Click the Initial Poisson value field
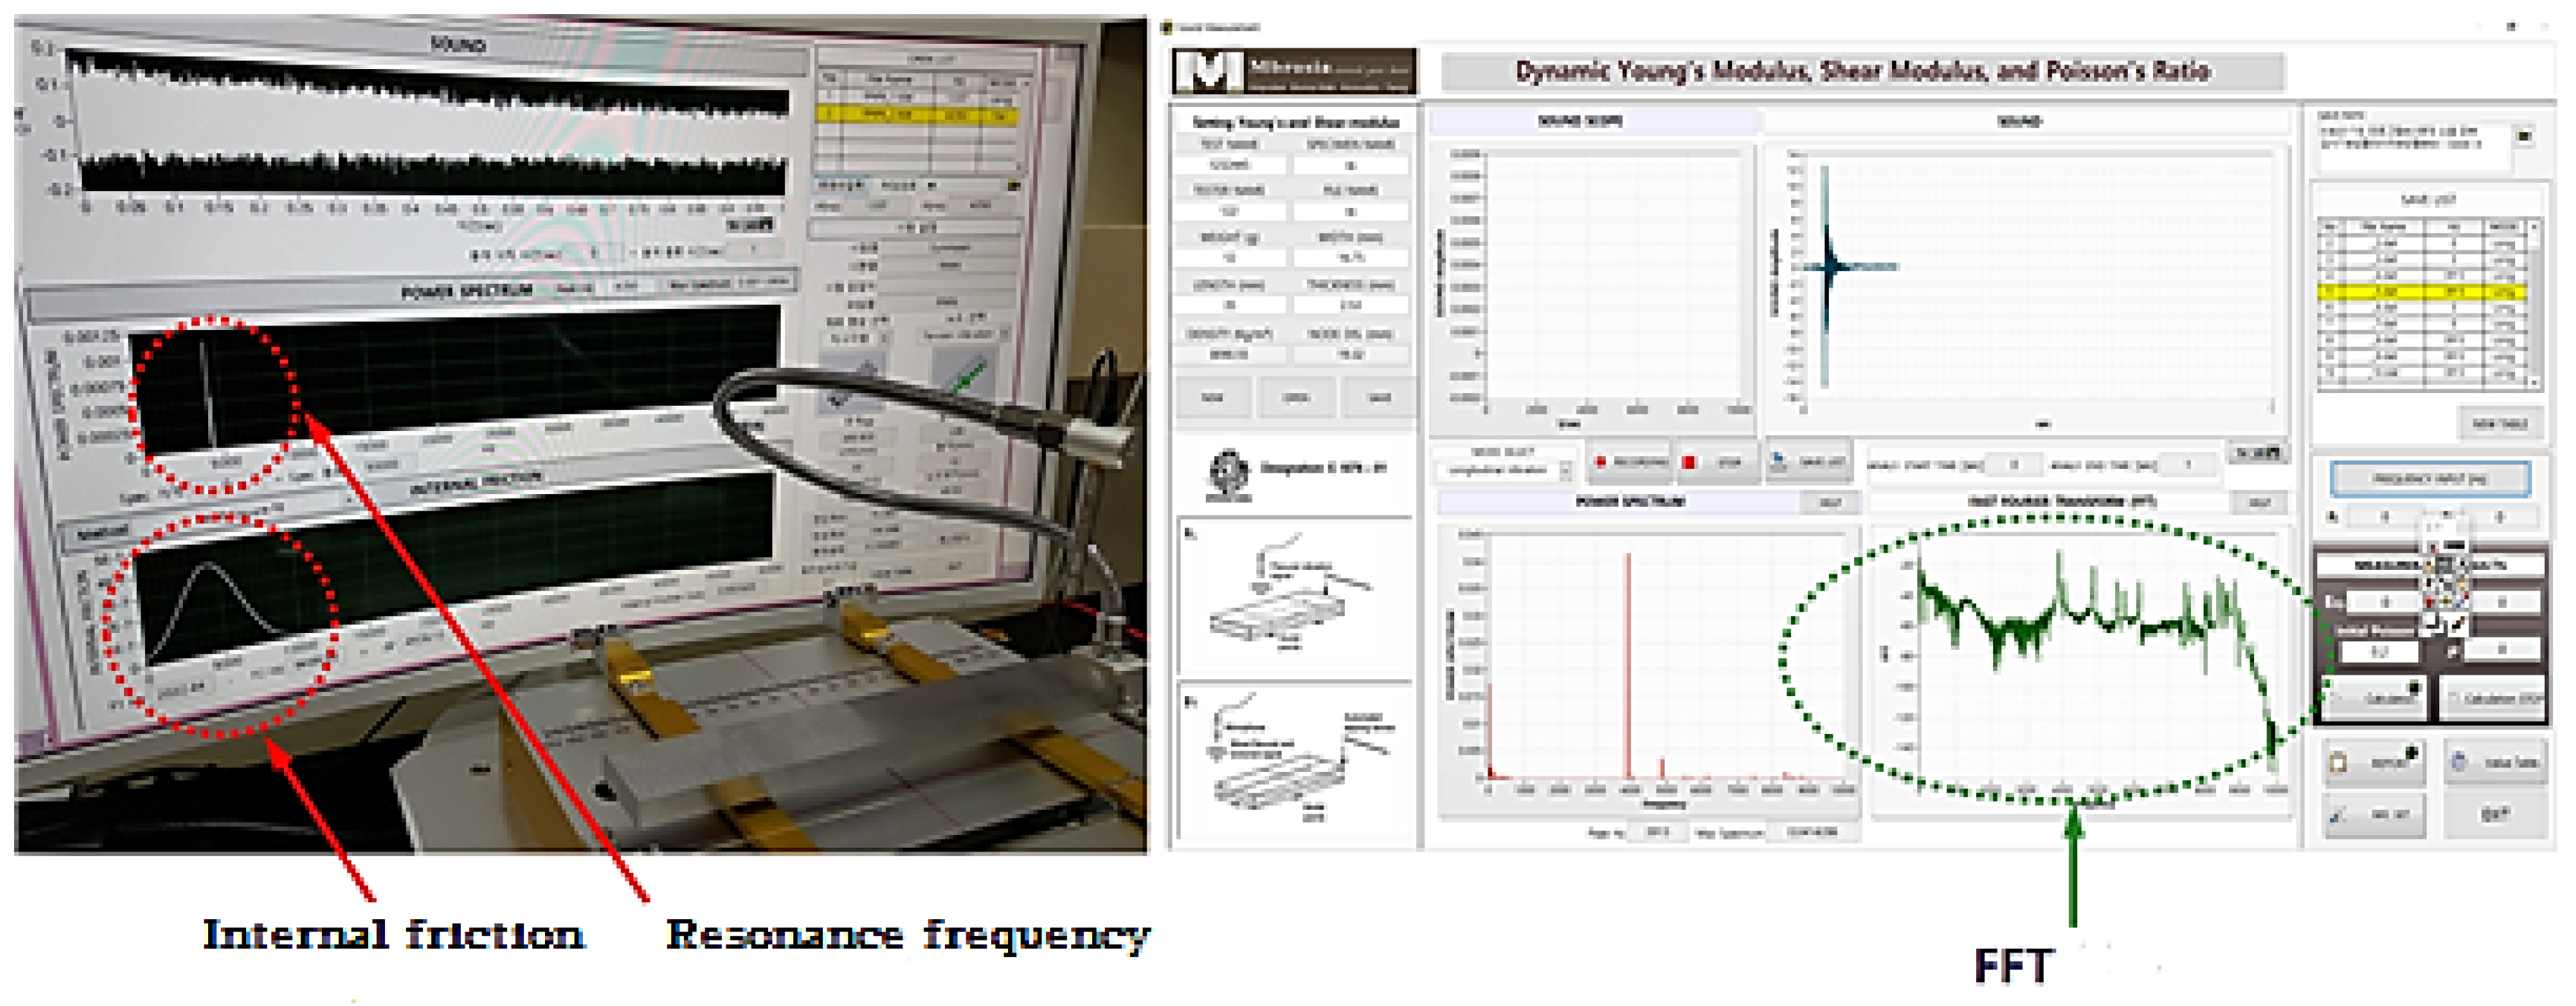 (2378, 652)
